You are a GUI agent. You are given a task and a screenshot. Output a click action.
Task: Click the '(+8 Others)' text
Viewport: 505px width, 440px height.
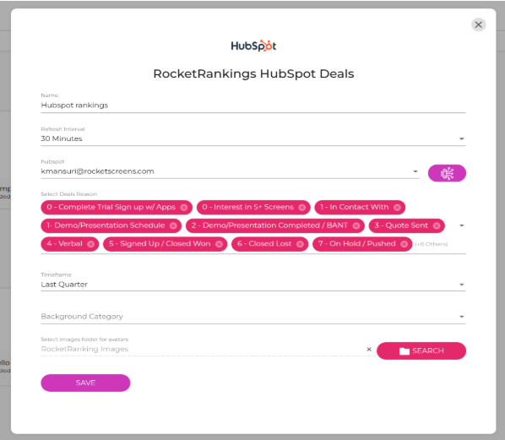point(432,244)
